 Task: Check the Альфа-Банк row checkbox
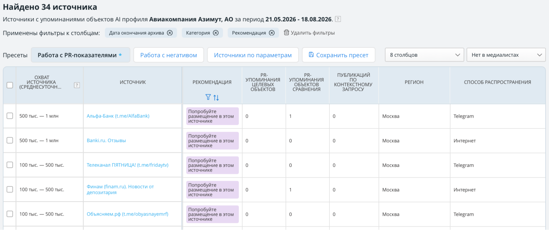click(x=10, y=116)
